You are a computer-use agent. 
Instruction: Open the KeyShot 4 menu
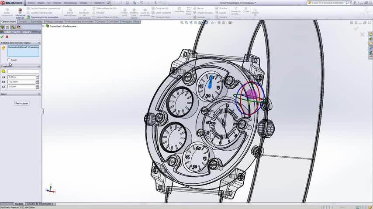99,3
